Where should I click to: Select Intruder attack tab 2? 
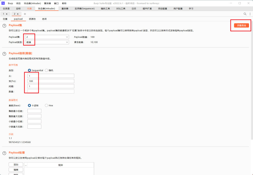(x=14, y=14)
